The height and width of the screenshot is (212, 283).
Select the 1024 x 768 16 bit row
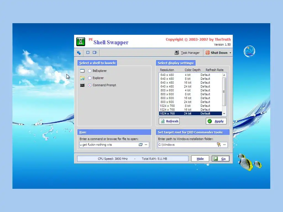coord(190,110)
